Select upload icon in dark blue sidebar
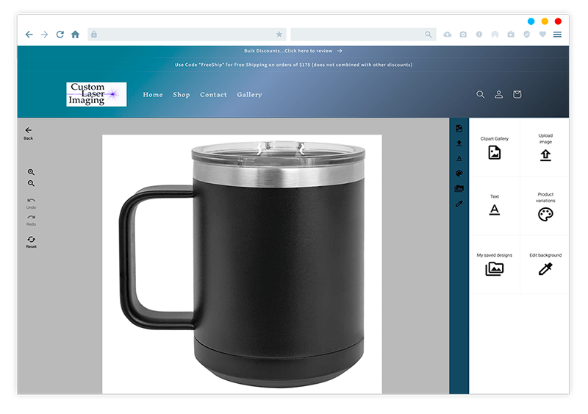The image size is (588, 414). 459,143
